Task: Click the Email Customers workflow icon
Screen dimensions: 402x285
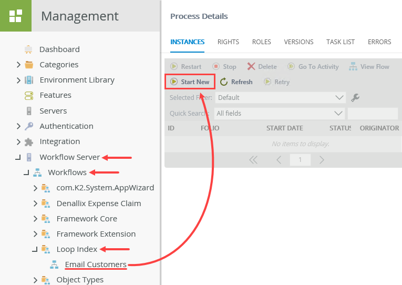Action: point(54,264)
